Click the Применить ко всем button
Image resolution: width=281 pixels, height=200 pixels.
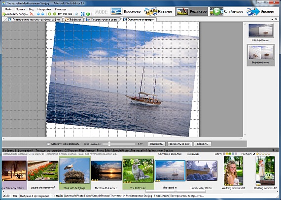click(179, 144)
